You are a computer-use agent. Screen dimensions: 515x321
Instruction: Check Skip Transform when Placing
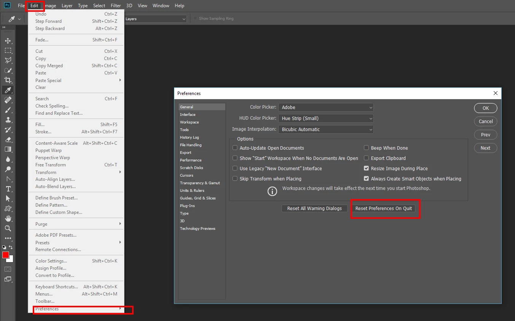click(x=235, y=179)
